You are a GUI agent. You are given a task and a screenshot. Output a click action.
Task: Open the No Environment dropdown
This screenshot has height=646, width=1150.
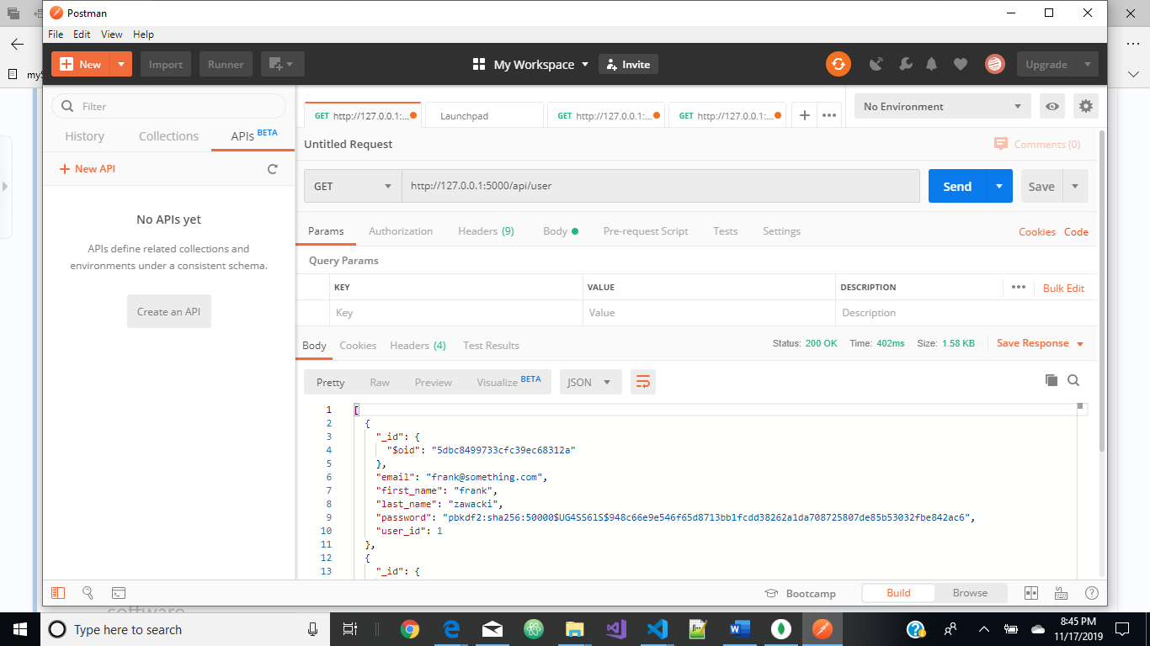pos(943,106)
